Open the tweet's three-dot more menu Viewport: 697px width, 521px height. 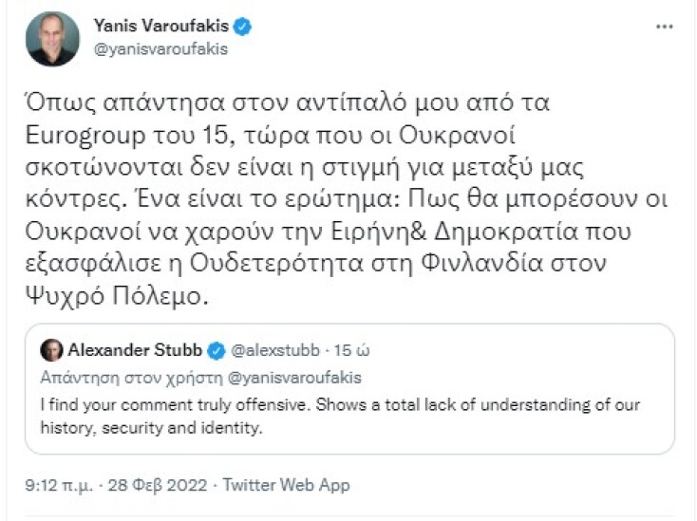coord(664,28)
